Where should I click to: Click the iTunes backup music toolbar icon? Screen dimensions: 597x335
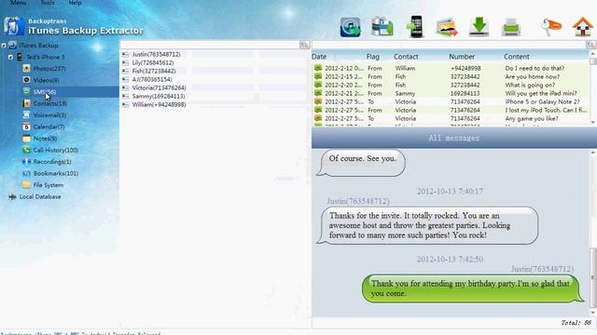click(351, 27)
